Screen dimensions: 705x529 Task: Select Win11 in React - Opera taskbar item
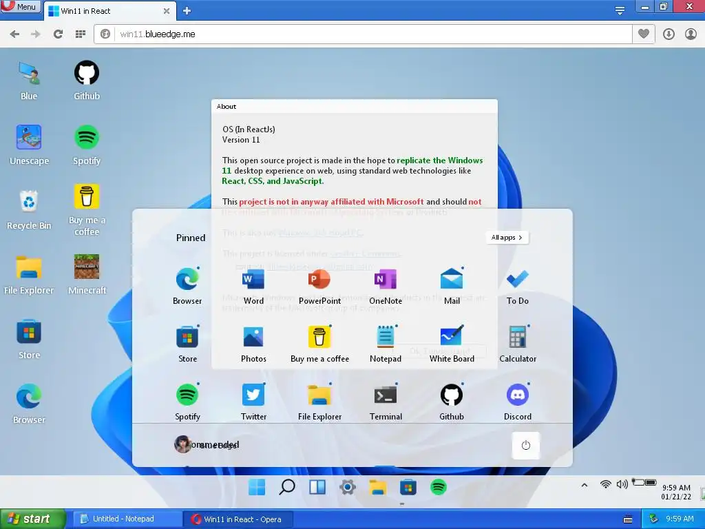click(238, 519)
